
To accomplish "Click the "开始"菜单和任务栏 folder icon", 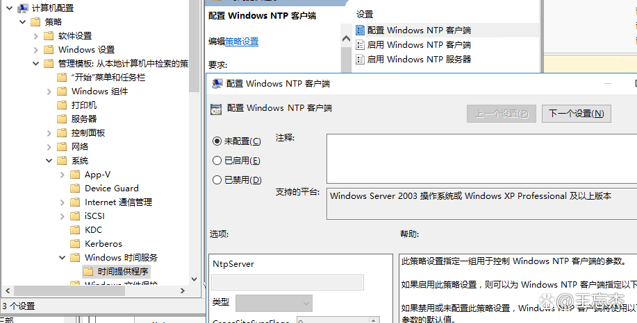I will 62,77.
